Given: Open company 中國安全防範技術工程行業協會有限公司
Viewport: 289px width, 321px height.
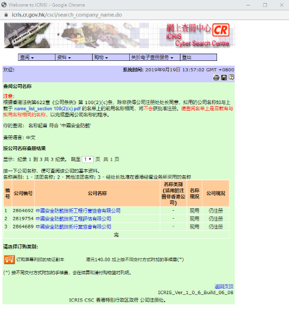Looking at the screenshot, I should click(78, 211).
